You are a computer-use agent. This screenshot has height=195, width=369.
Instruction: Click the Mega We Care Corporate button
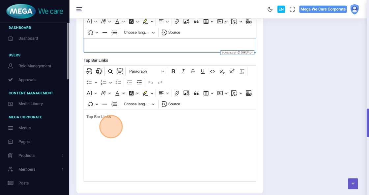(x=323, y=9)
